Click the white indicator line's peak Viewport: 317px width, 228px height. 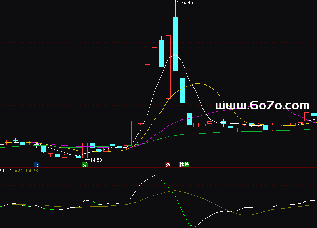click(x=154, y=176)
